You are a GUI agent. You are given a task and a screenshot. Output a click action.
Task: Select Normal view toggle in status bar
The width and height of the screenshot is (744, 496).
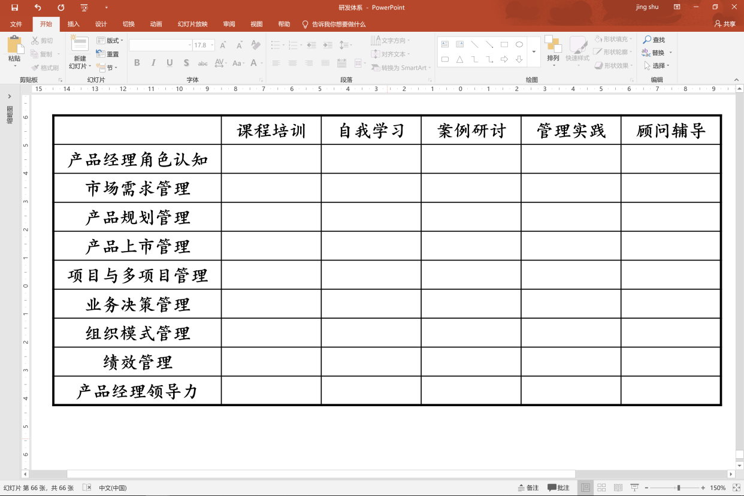click(585, 488)
